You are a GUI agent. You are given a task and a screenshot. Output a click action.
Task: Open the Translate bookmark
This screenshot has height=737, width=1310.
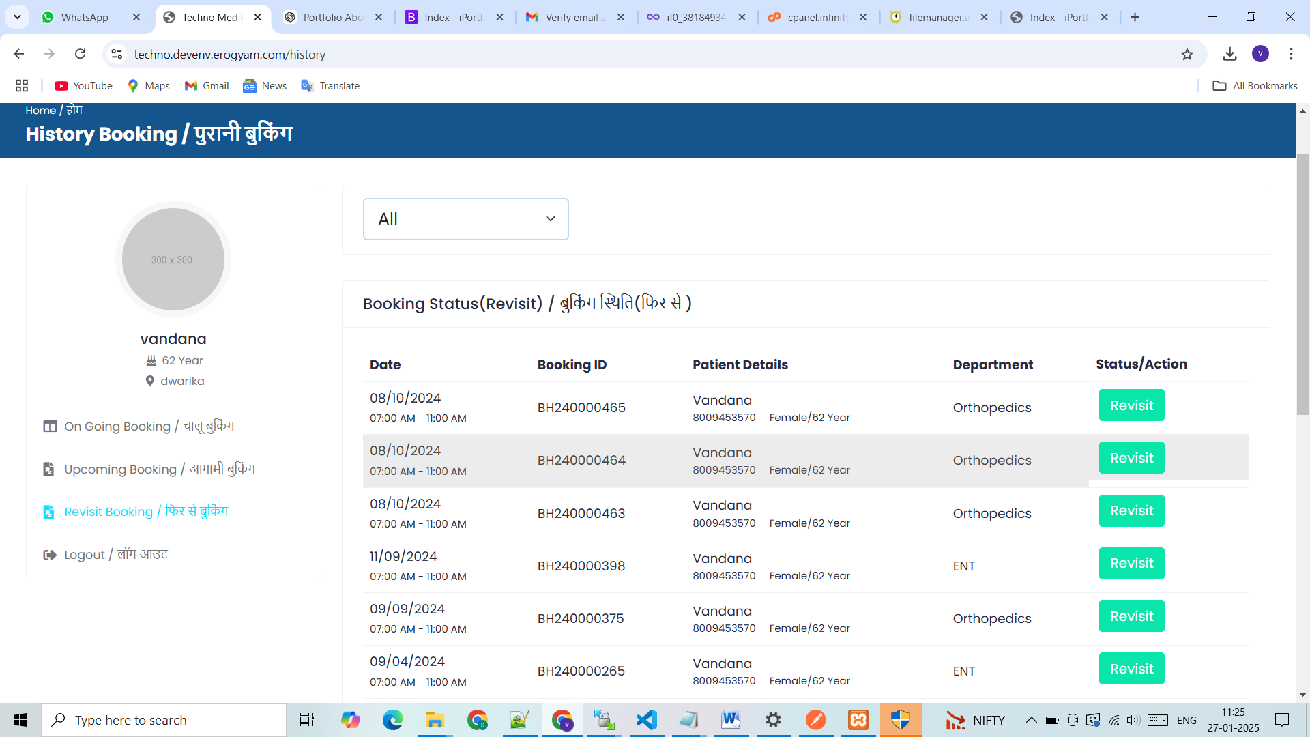point(330,85)
